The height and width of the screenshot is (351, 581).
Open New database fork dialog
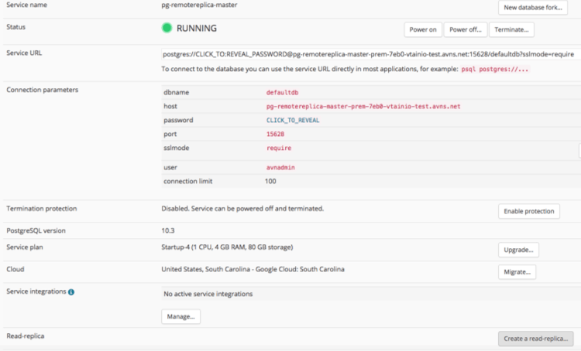tap(532, 8)
